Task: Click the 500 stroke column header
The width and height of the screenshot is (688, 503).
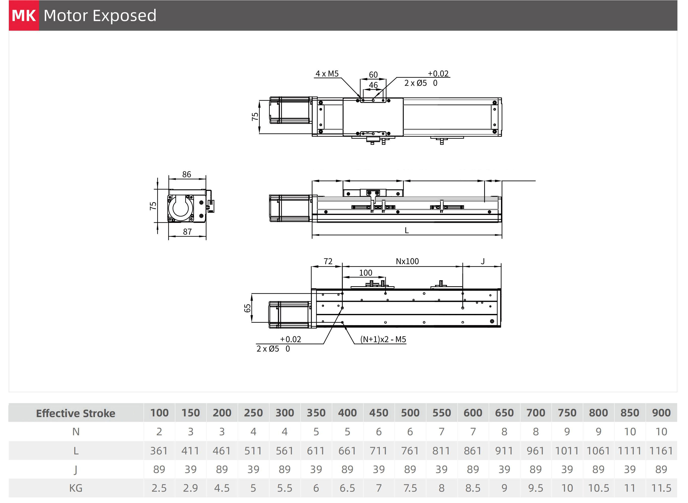Action: (x=410, y=413)
